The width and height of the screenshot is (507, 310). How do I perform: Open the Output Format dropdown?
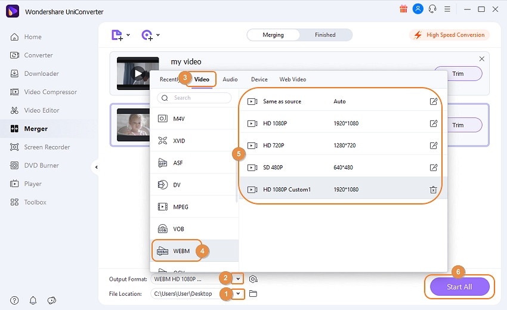click(239, 278)
